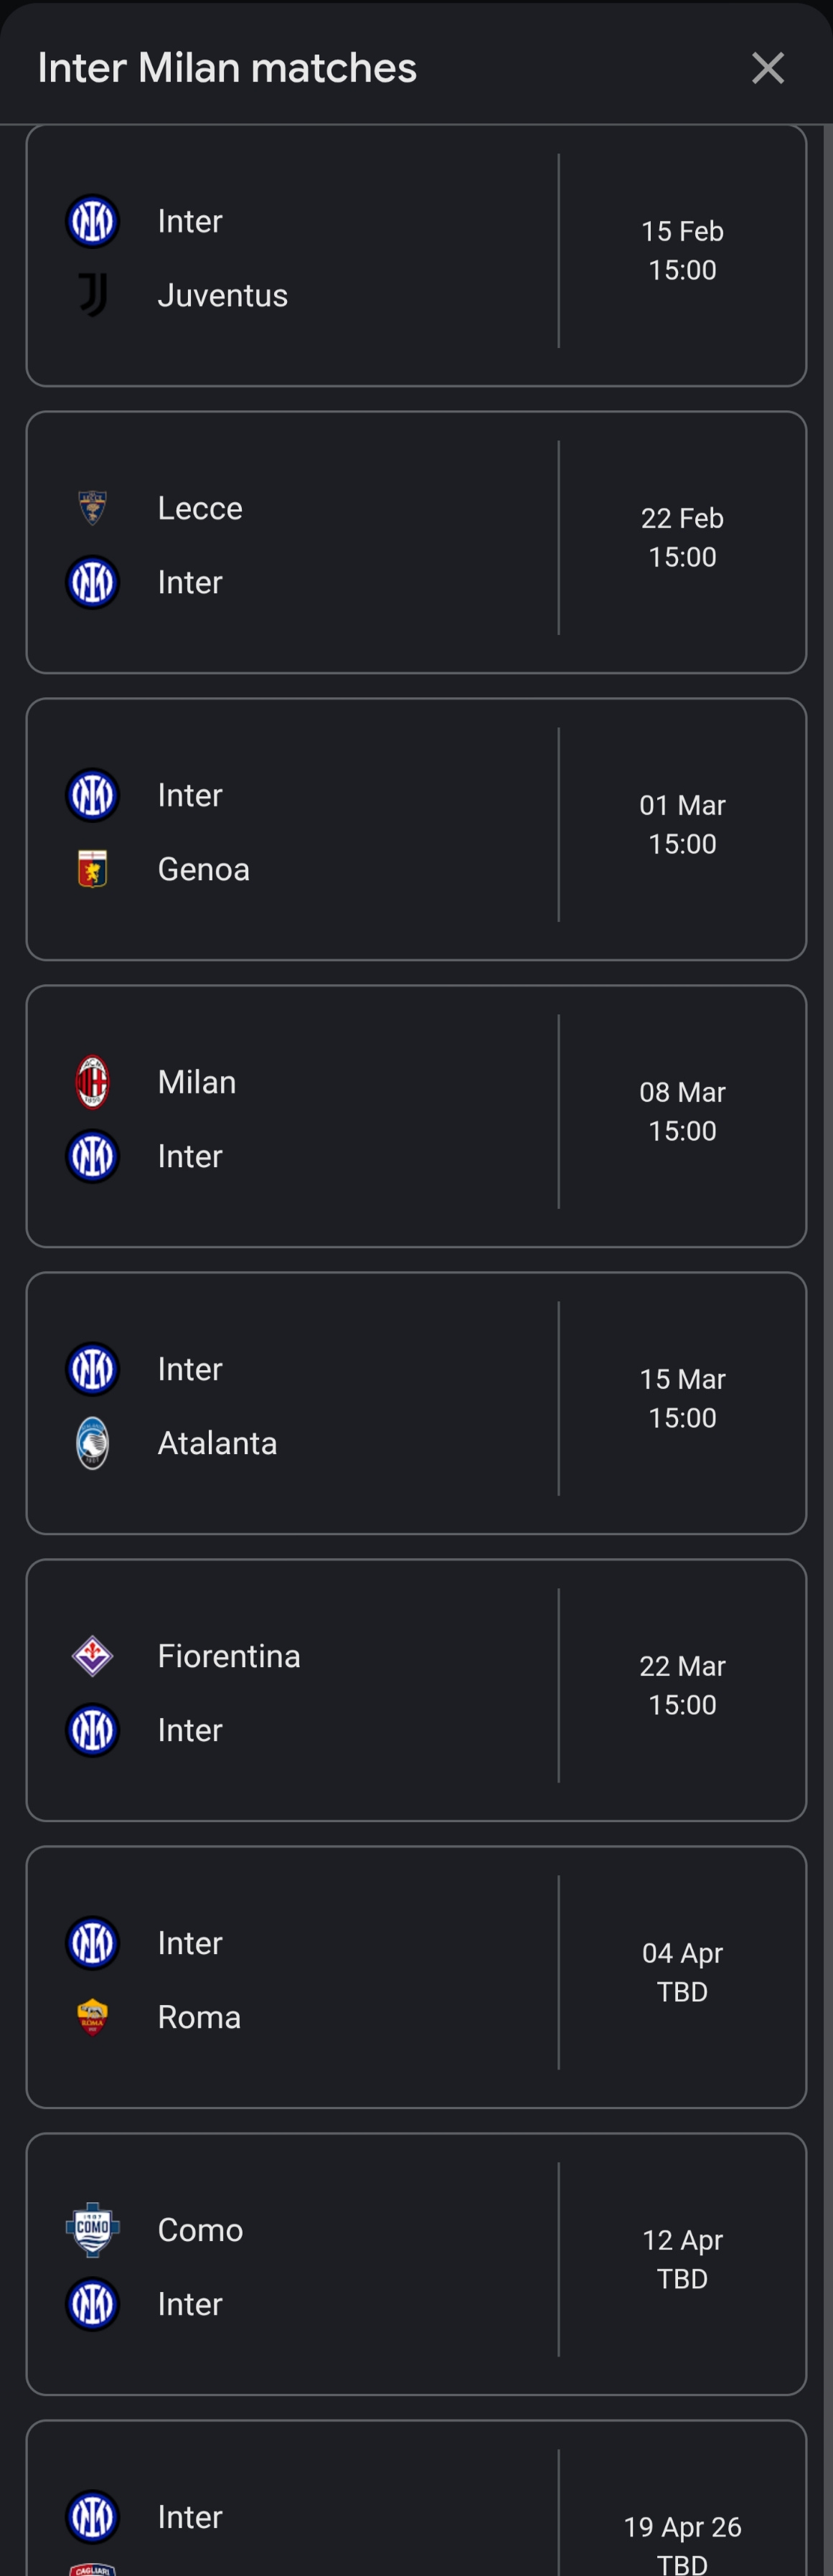Click the Inter crest in Juventus match
Viewport: 833px width, 2576px height.
click(x=92, y=221)
